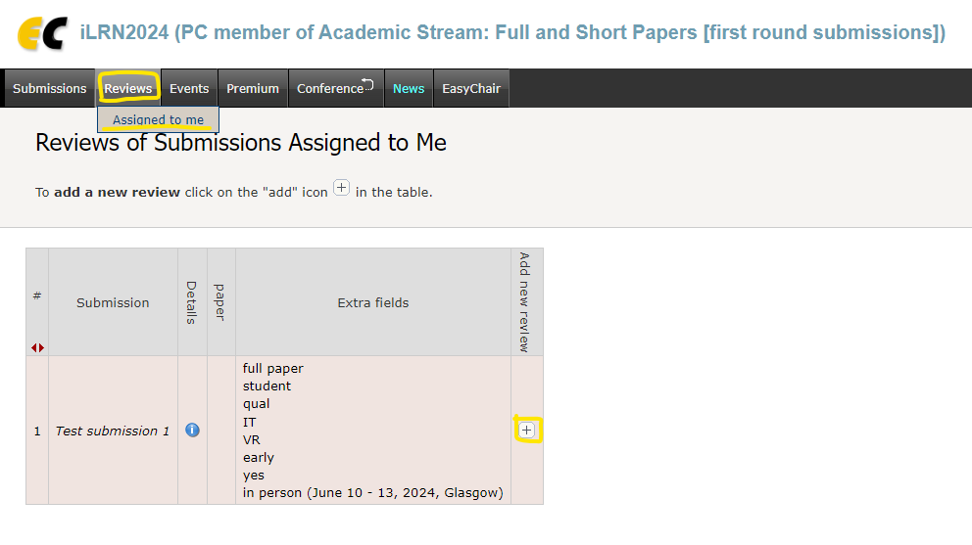Select the Premium menu item
Image resolution: width=972 pixels, height=545 pixels.
tap(253, 88)
